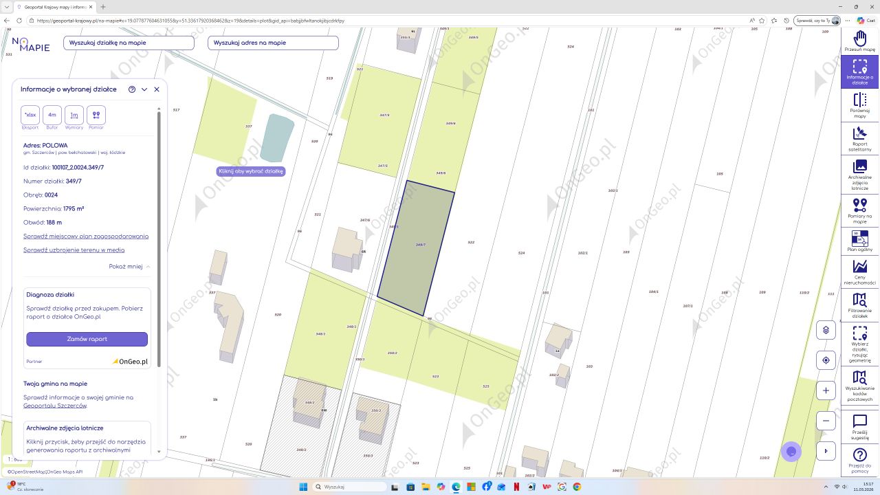Open the map layers button
Screen dimensions: 880x495
[826, 330]
